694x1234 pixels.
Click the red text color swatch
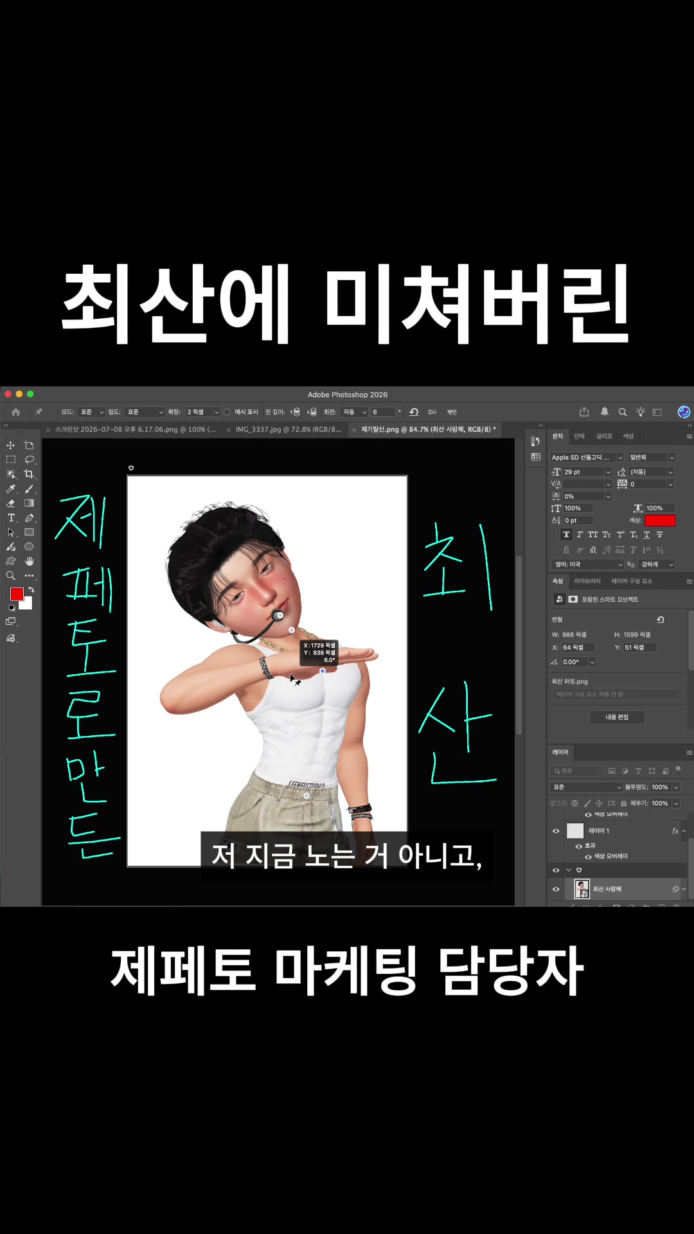pyautogui.click(x=660, y=521)
